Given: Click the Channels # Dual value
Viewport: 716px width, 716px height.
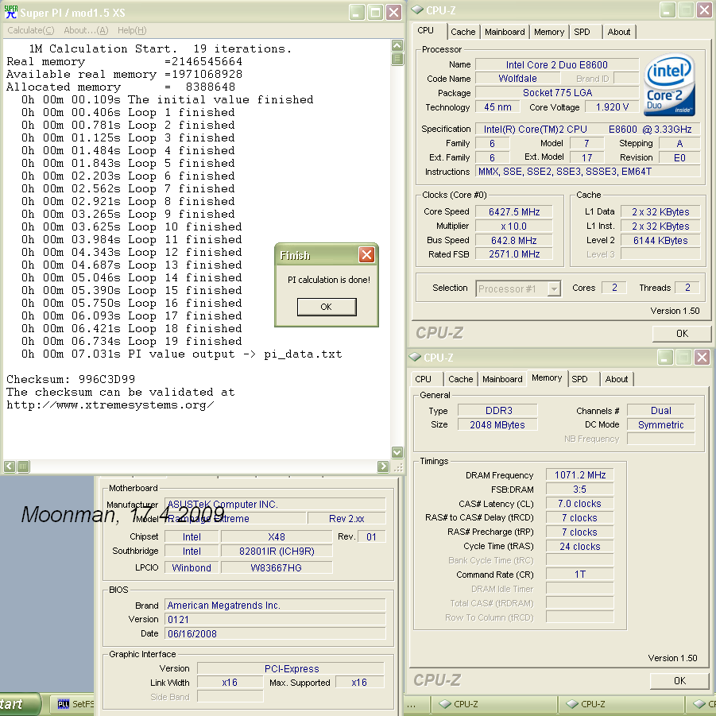Looking at the screenshot, I should pyautogui.click(x=660, y=411).
